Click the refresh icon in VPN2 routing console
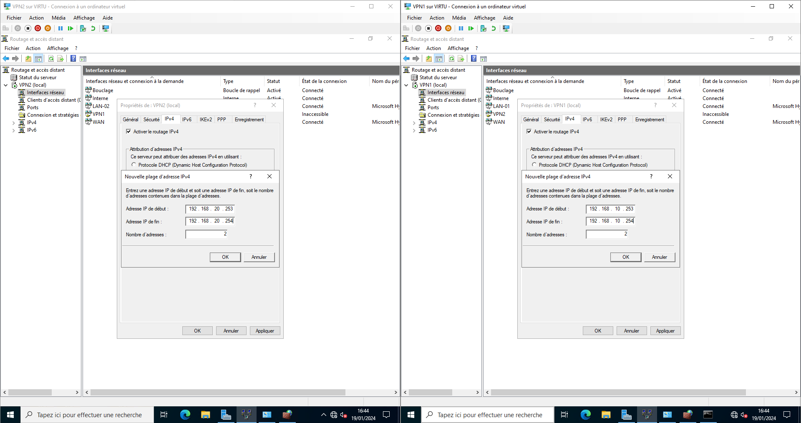This screenshot has height=423, width=801. [51, 59]
